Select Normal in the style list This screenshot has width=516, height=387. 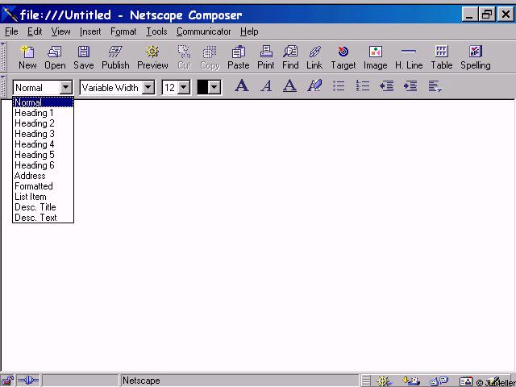43,102
